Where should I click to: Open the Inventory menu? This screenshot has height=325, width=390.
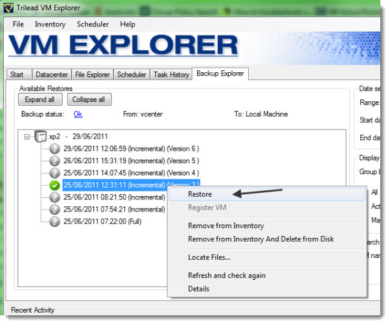50,24
